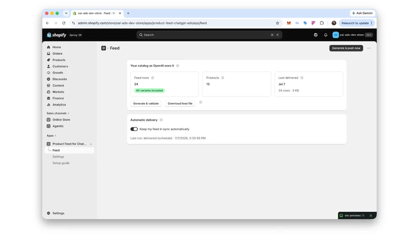Click the Content icon in sidebar

point(48,85)
